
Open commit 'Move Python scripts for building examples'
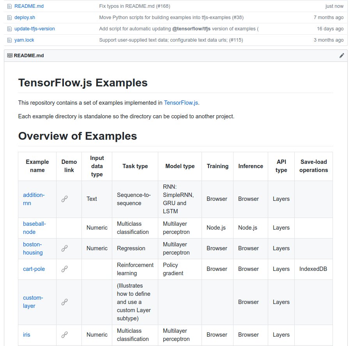point(171,18)
